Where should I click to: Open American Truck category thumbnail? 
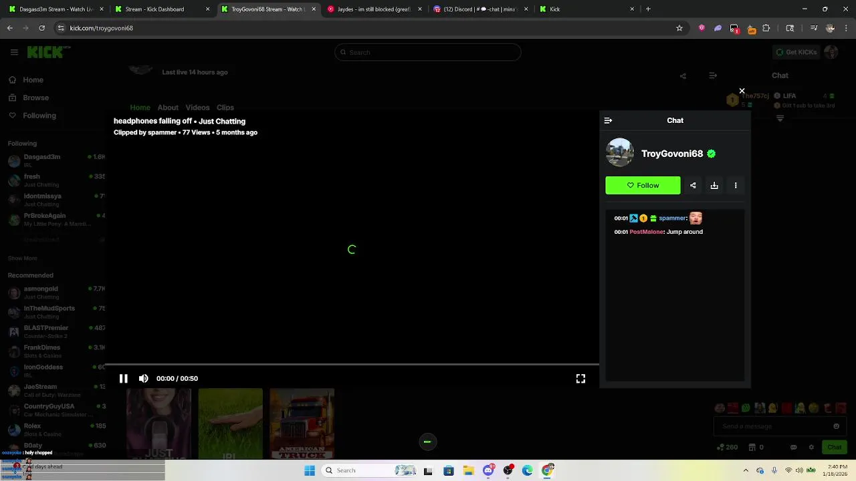(302, 424)
